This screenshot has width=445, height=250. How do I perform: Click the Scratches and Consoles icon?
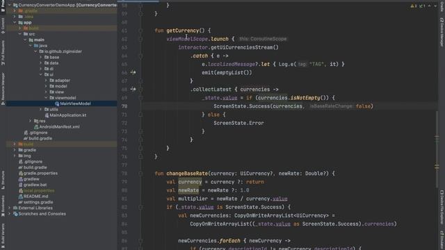tap(15, 214)
